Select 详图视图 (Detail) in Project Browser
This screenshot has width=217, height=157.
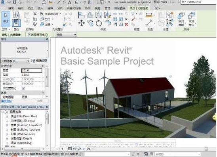[21, 138]
